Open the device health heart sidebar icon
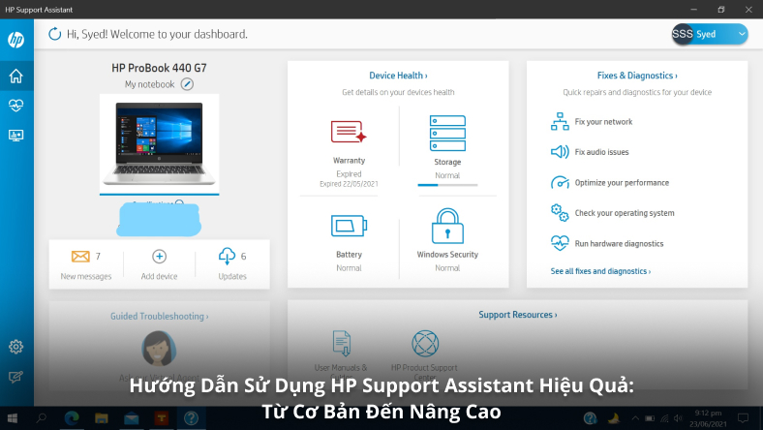The width and height of the screenshot is (763, 430). click(x=16, y=106)
